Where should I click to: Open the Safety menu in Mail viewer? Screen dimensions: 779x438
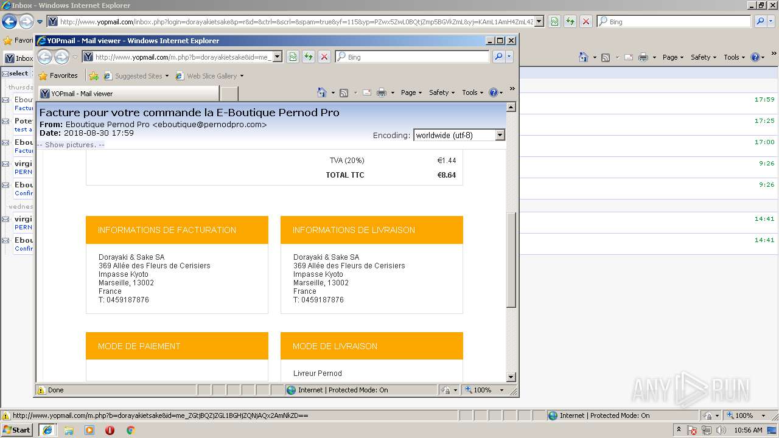[x=442, y=92]
